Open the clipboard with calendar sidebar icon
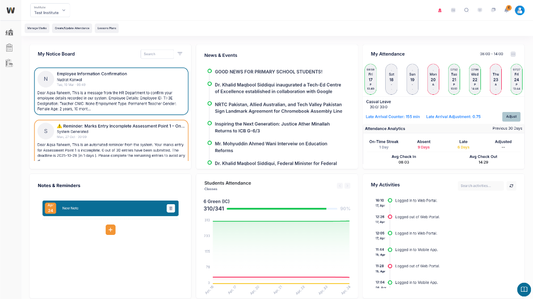 [x=9, y=63]
